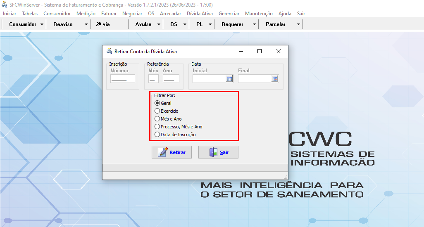Open the Medição menu
Viewport: 424px width, 227px height.
click(86, 14)
